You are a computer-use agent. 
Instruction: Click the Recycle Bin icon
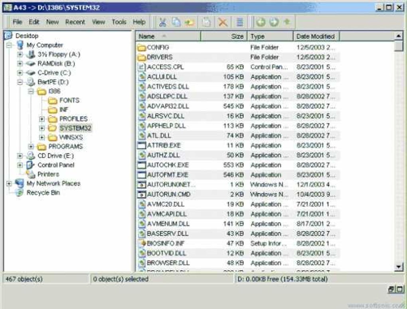pos(20,193)
